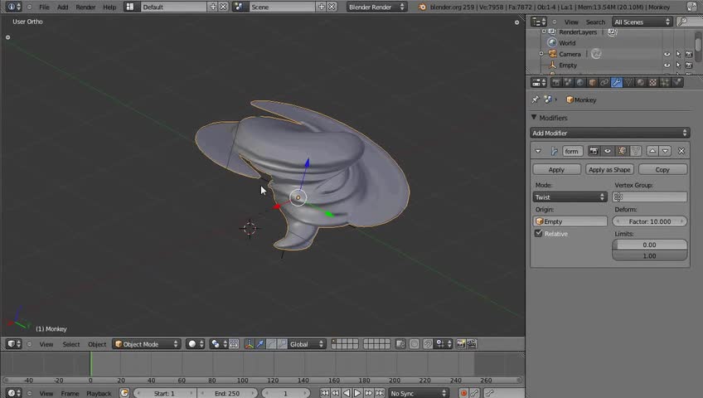Play the animation forward

coord(357,393)
